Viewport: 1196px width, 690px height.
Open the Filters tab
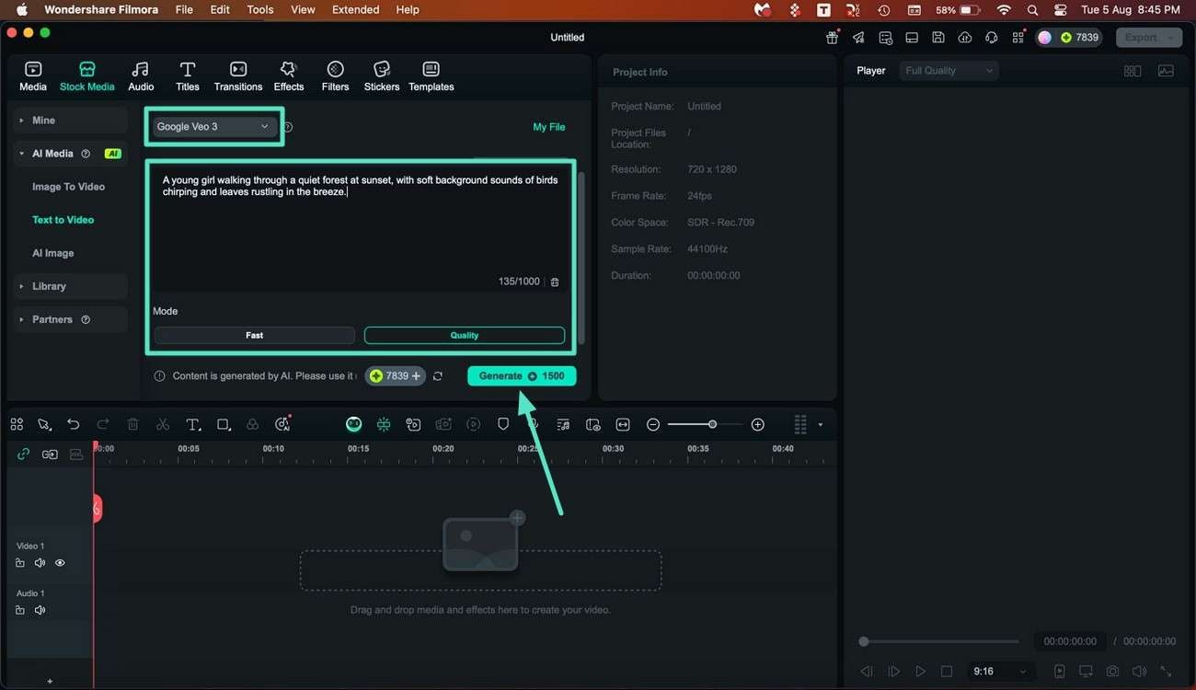(335, 76)
